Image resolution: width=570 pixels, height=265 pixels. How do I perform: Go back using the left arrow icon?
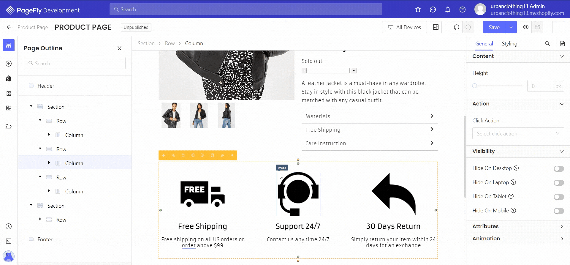9,27
